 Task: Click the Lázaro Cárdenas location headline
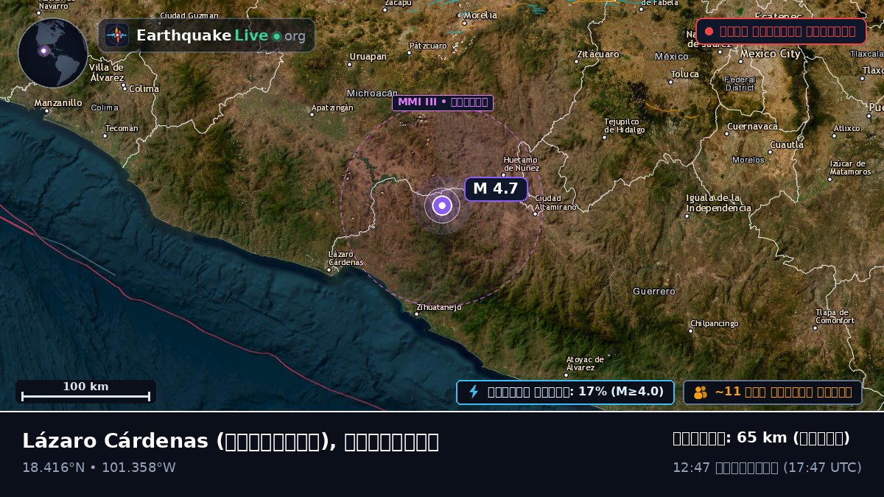231,441
